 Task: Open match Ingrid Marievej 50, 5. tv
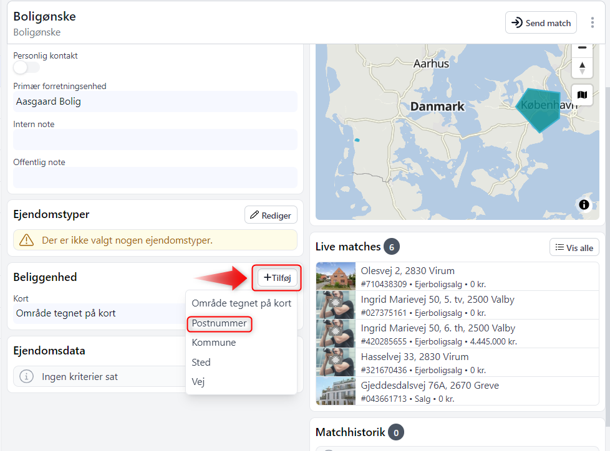click(x=457, y=305)
